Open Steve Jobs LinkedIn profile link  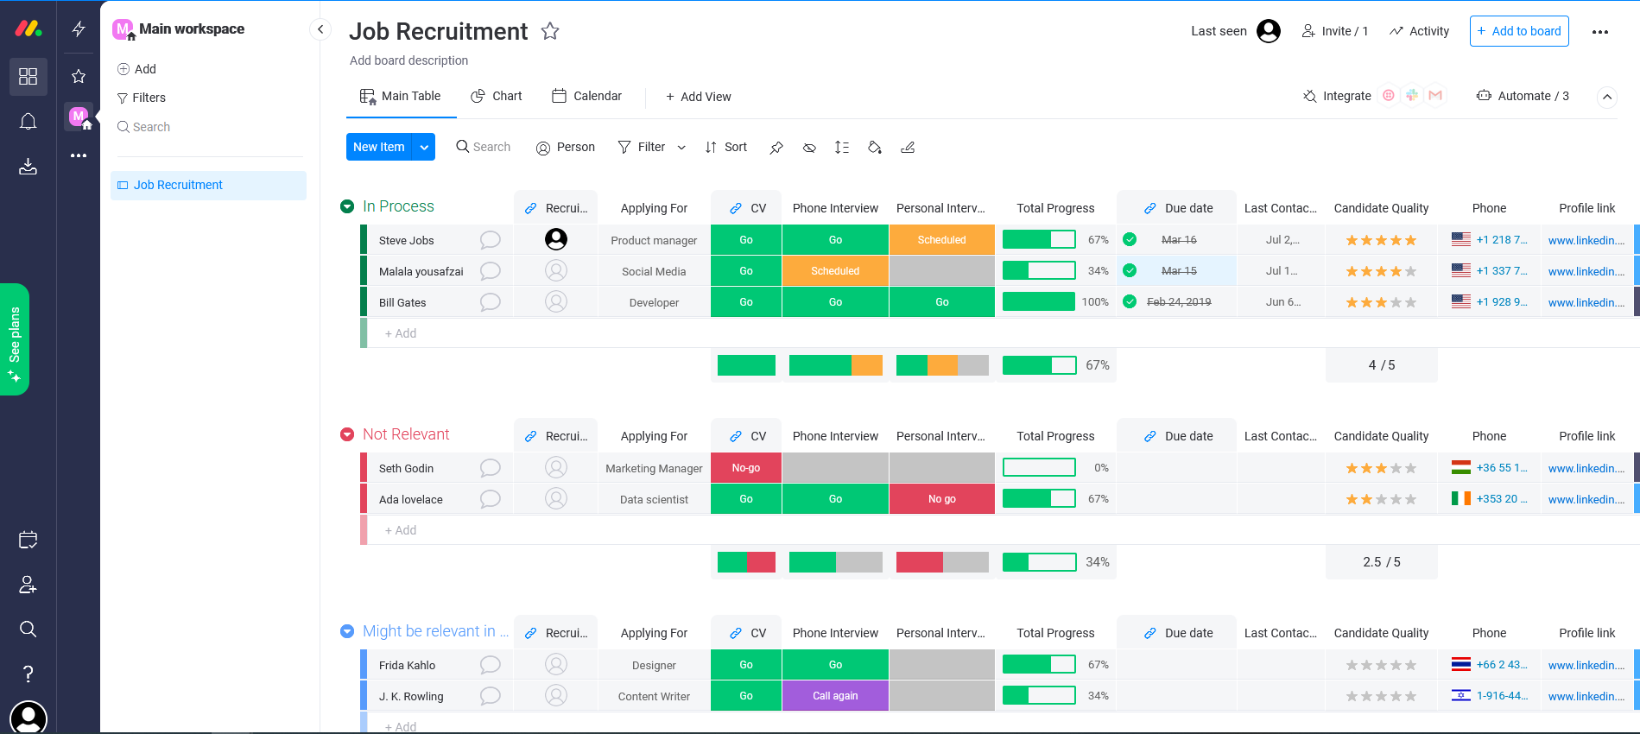click(x=1586, y=241)
